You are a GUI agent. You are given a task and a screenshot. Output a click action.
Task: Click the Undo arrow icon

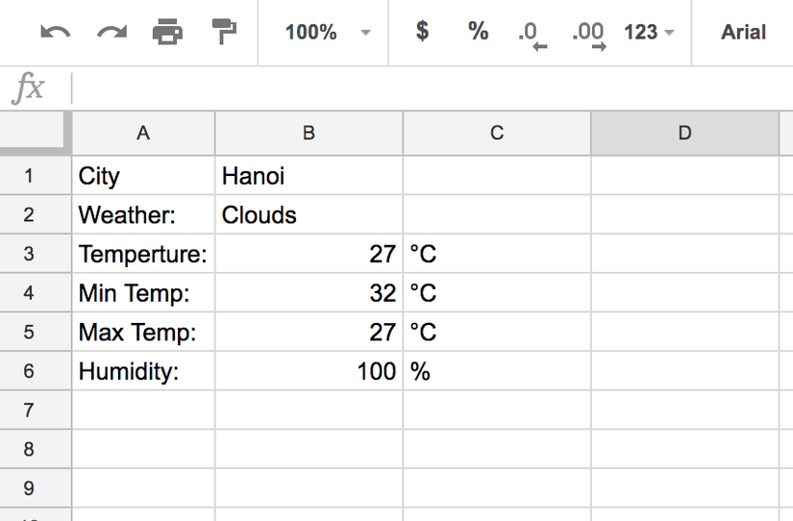pyautogui.click(x=55, y=33)
